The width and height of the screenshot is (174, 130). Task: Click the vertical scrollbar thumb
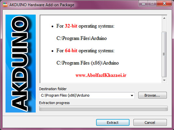point(164,54)
